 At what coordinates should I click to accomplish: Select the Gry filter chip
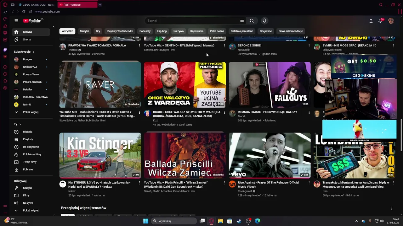(98, 31)
